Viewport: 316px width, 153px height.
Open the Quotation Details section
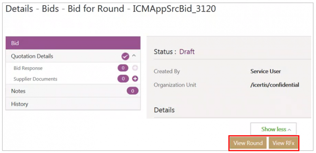73,56
